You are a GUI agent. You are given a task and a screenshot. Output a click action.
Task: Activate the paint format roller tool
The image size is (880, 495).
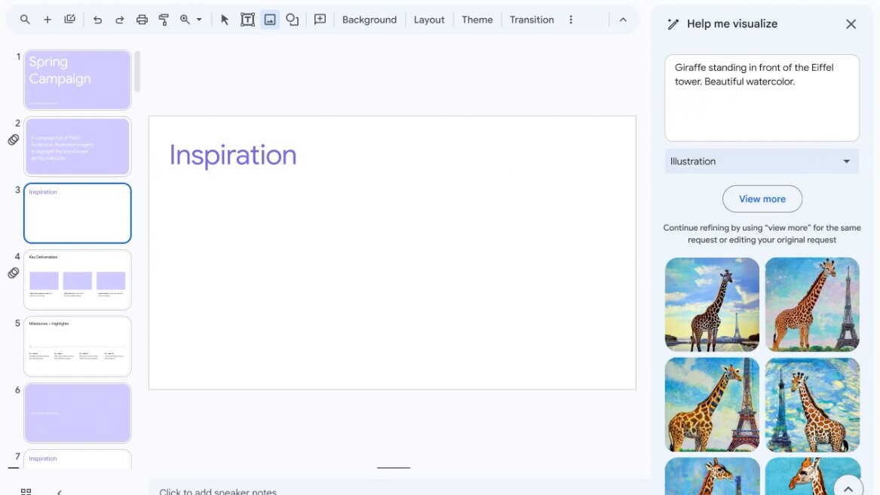(x=164, y=20)
